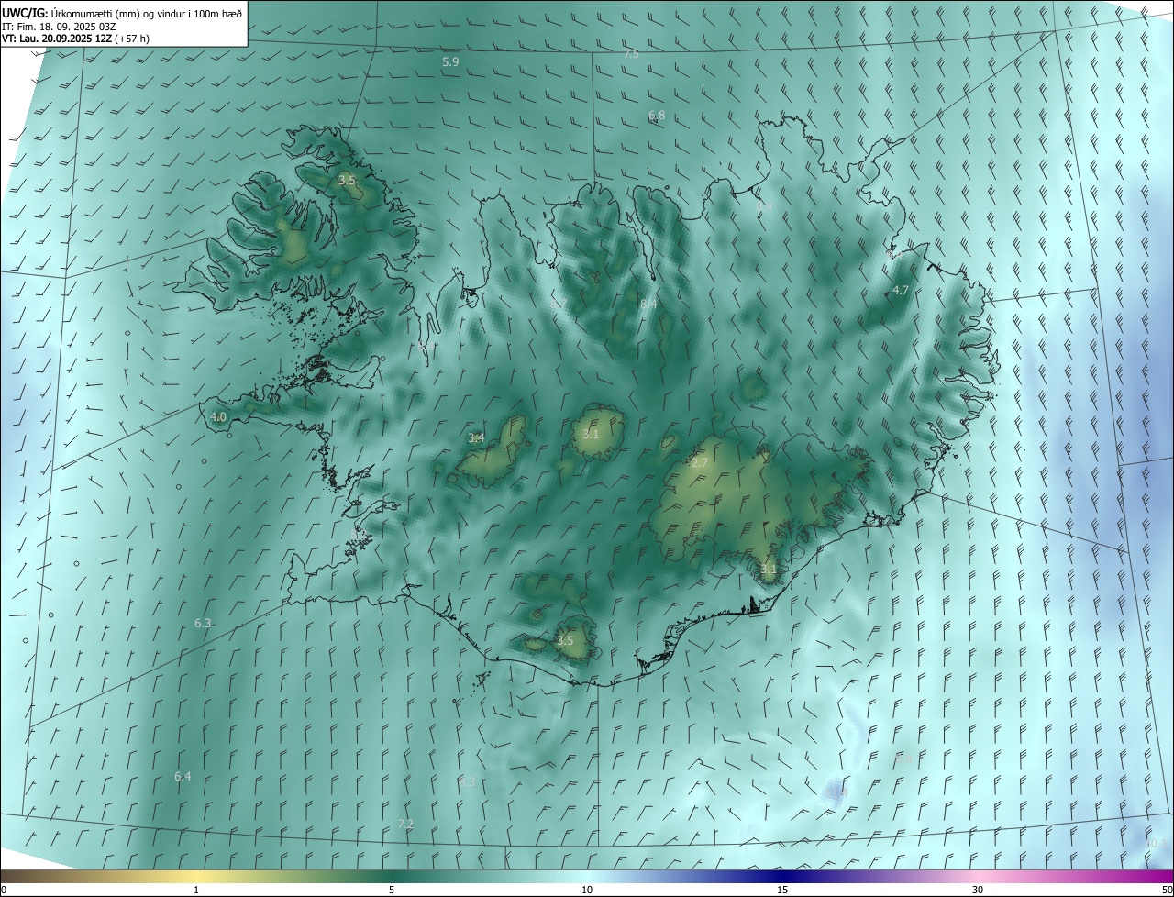Click the "3.5" value label on the south-coast glacier
Image resolution: width=1174 pixels, height=897 pixels.
(x=565, y=640)
